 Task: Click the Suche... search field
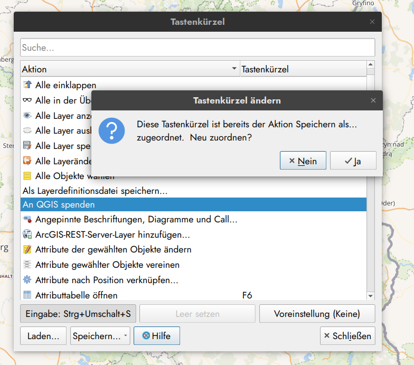[x=197, y=48]
